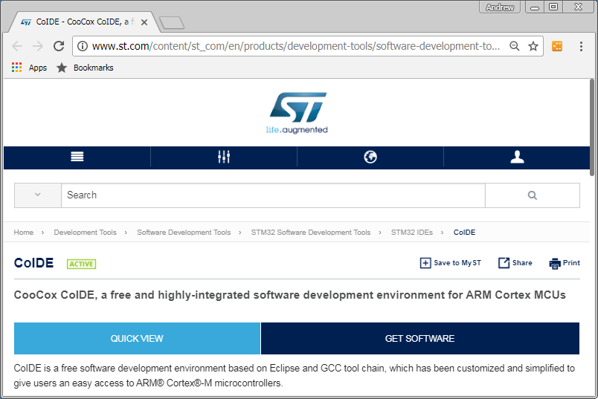The image size is (598, 399).
Task: Switch to the GET SOFTWARE tab
Action: click(x=420, y=338)
